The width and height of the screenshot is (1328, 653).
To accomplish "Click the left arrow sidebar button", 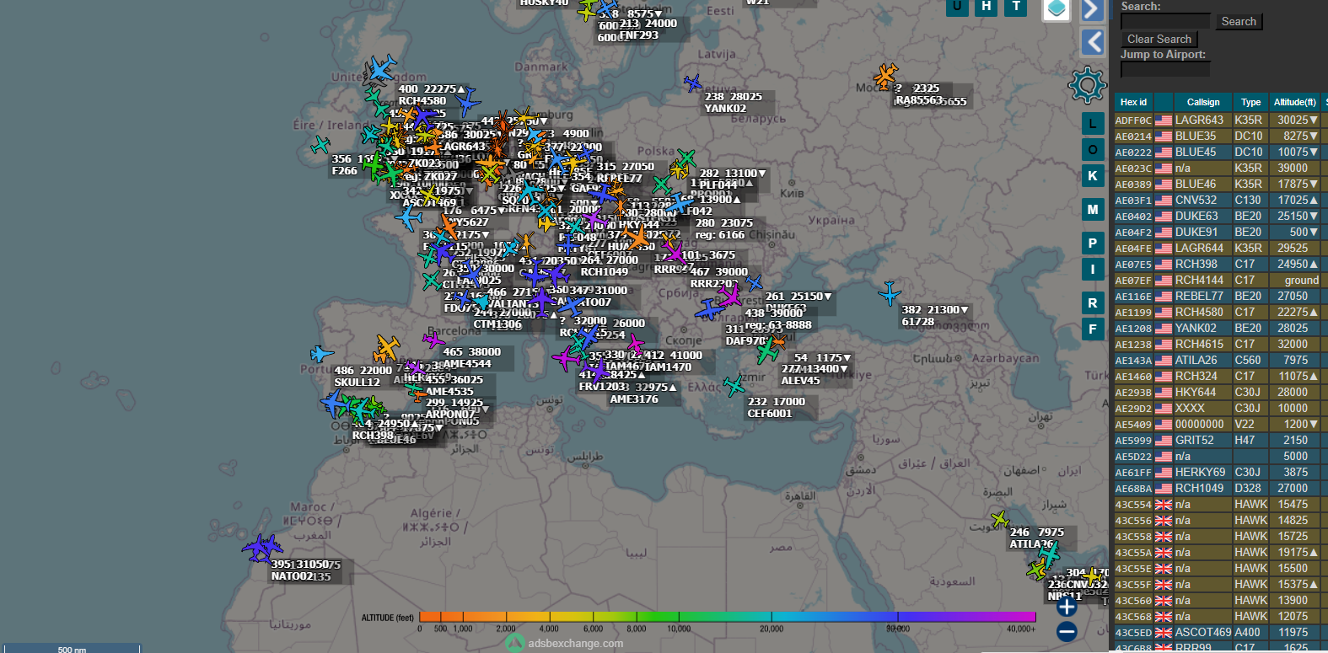I will point(1093,42).
